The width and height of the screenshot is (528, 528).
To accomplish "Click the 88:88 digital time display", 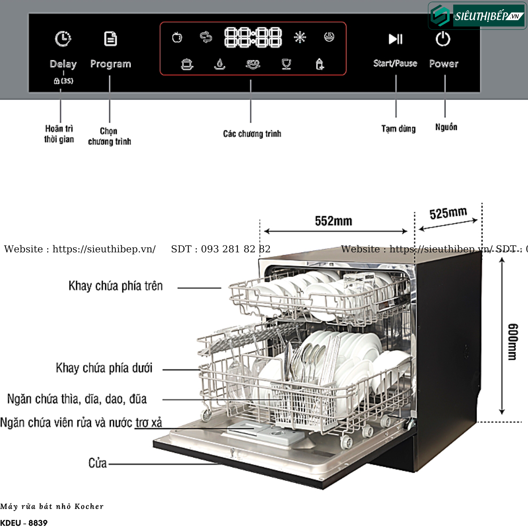I will coord(253,37).
